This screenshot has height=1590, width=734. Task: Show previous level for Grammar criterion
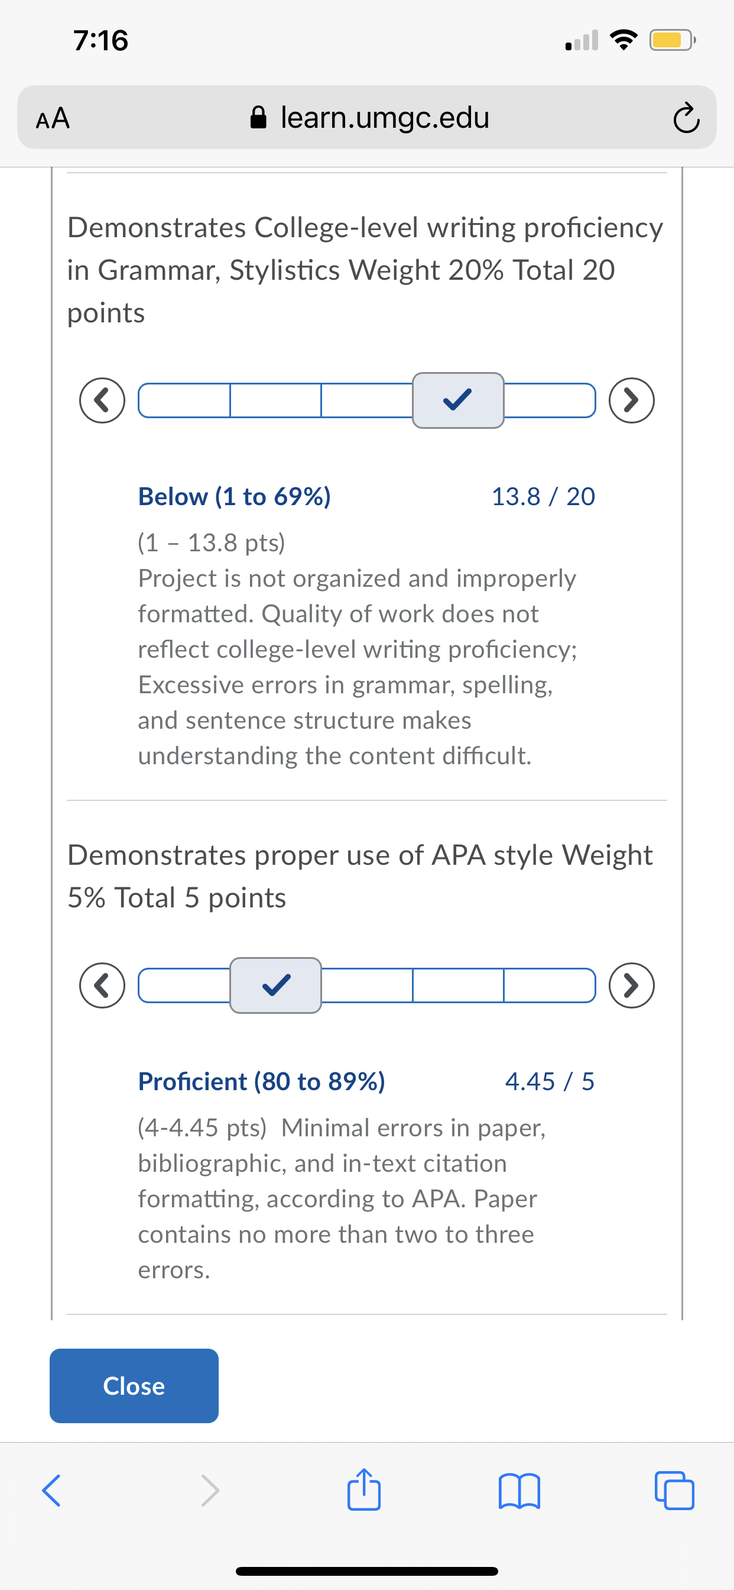[x=102, y=400]
